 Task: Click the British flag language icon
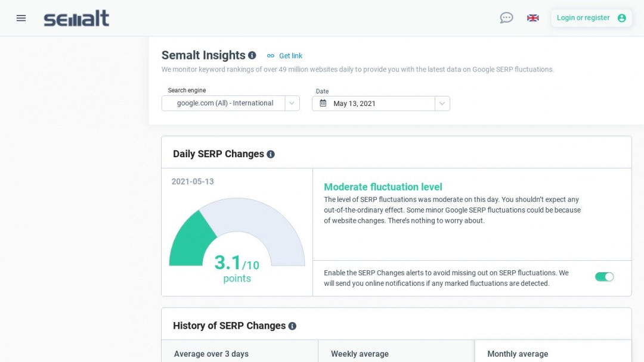(532, 18)
